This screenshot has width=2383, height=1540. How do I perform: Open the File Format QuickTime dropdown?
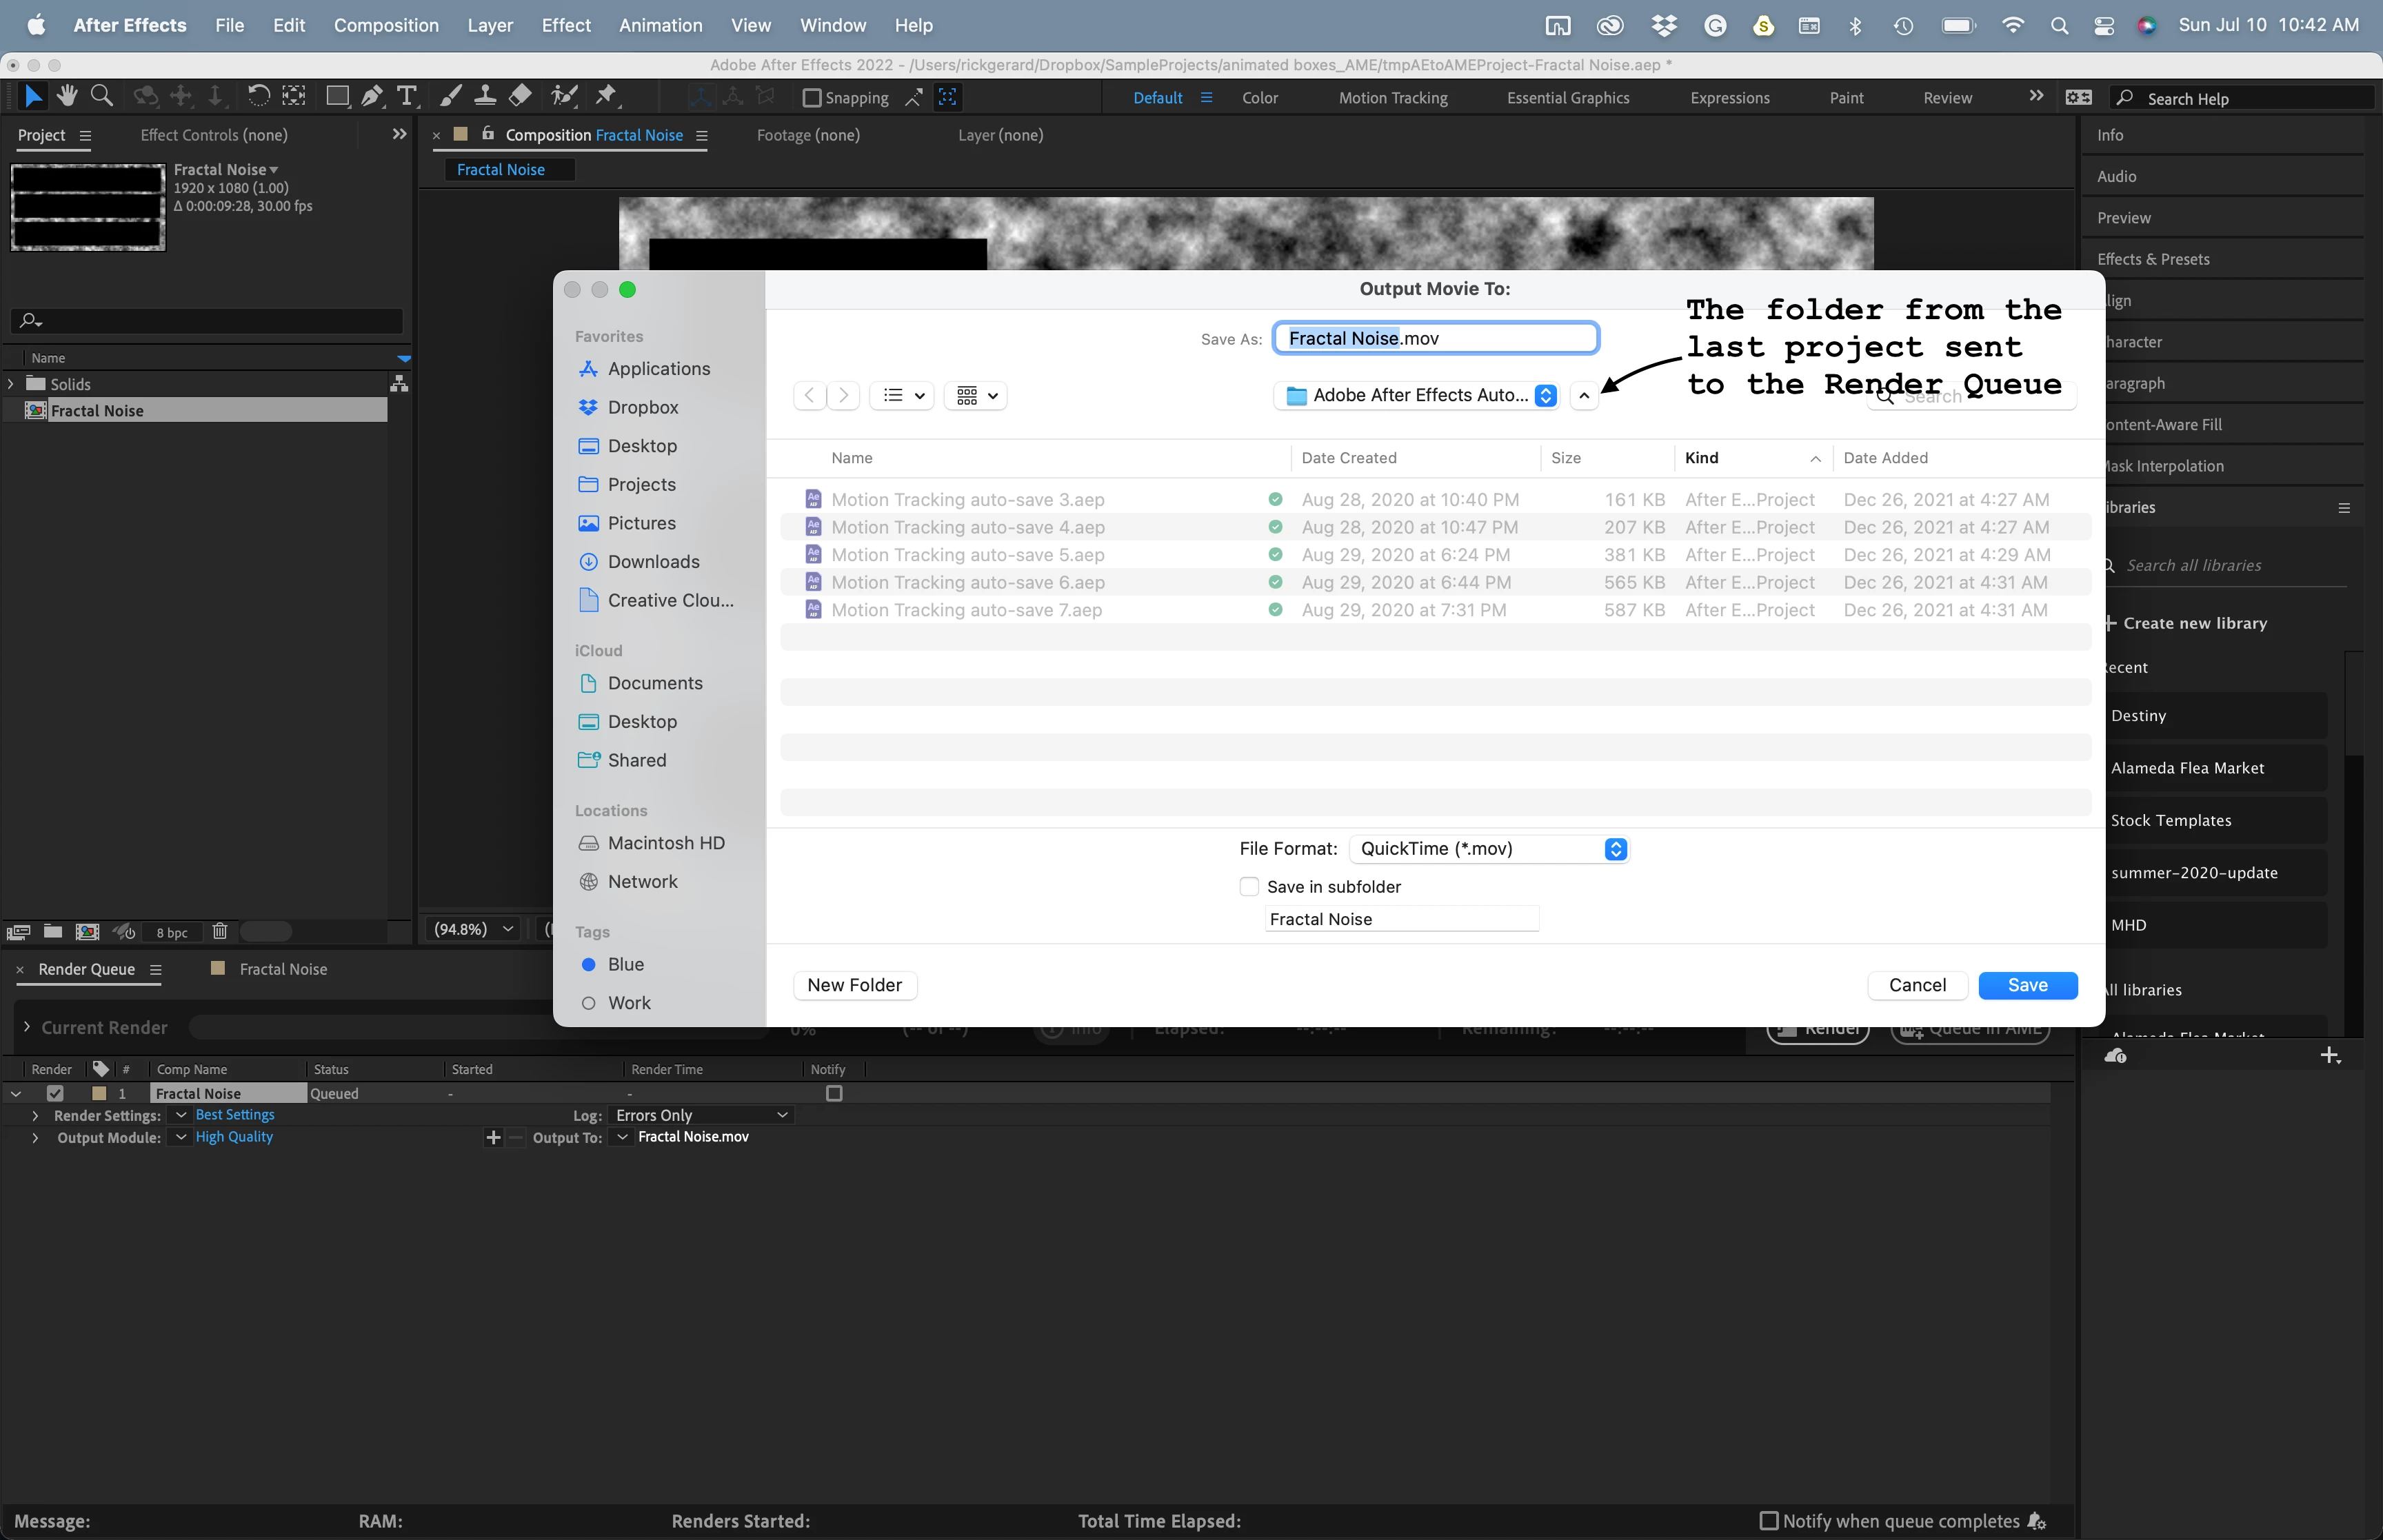[1489, 849]
